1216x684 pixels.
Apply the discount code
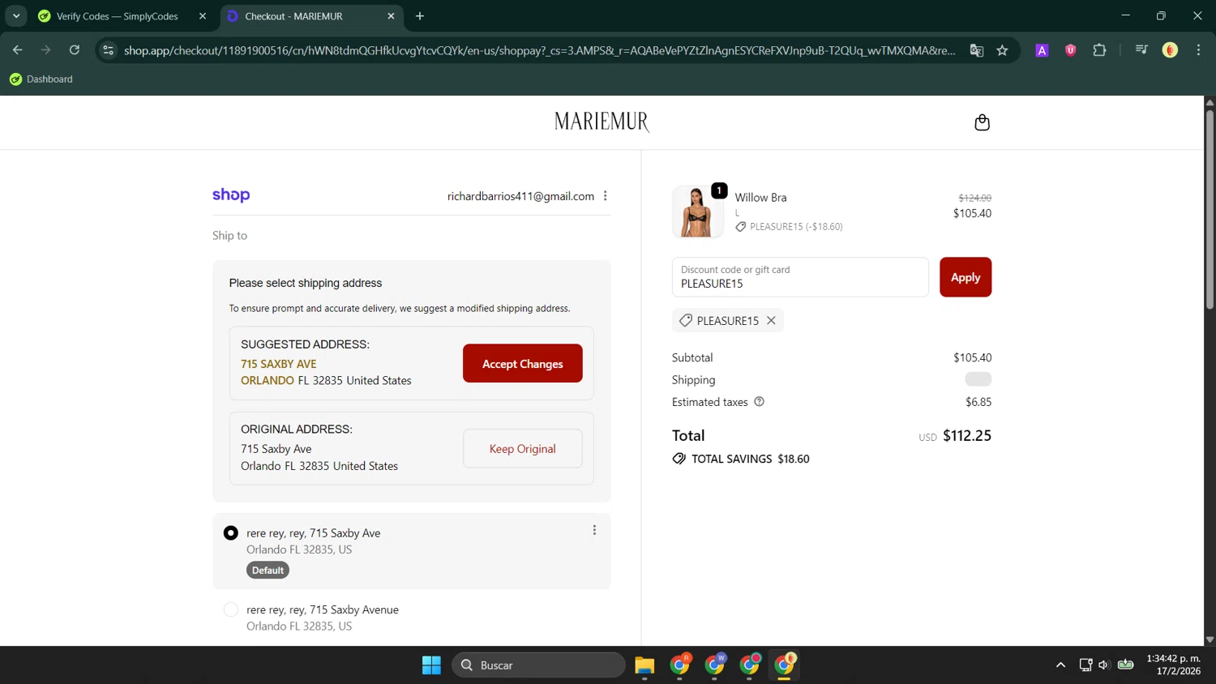coord(965,277)
